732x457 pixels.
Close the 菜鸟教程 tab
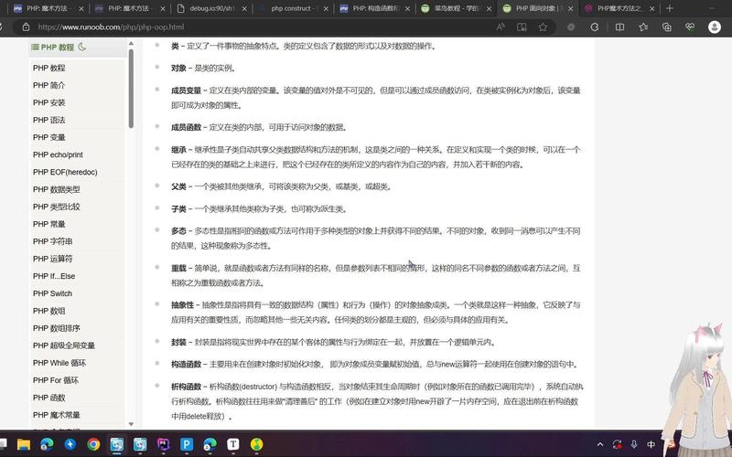tap(489, 8)
